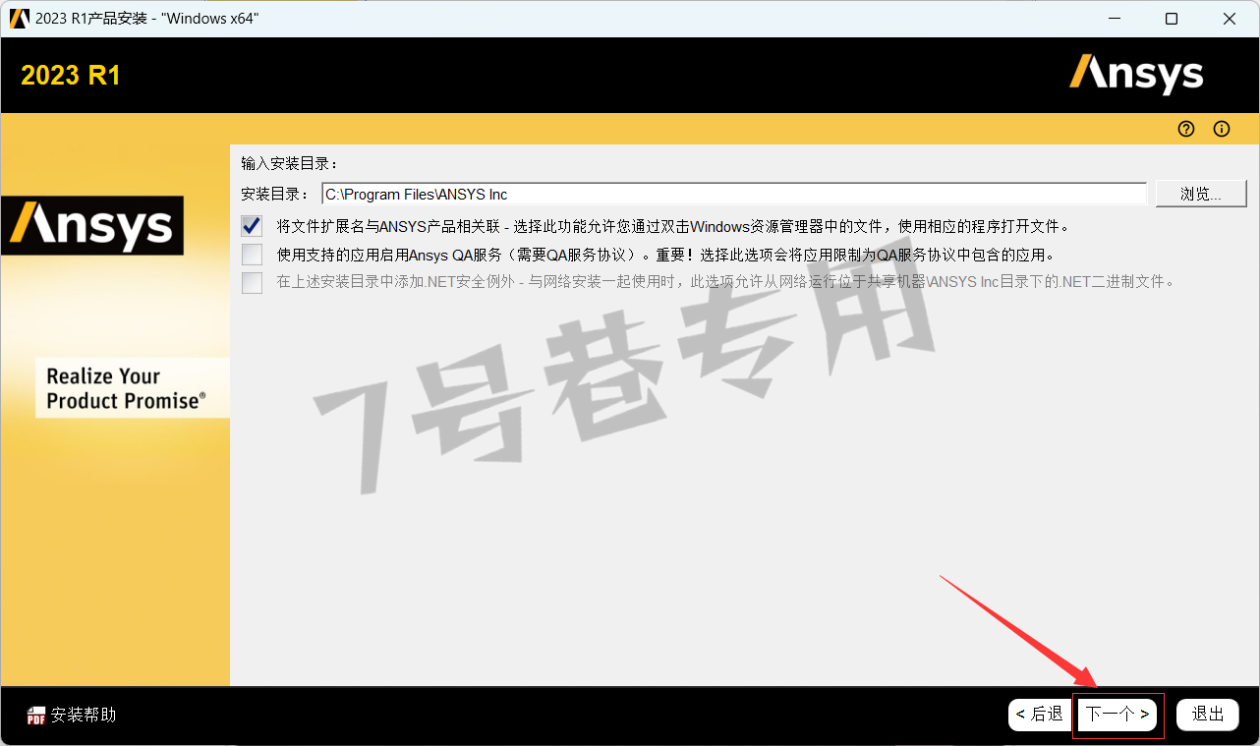Proceed with the 下一个 > button
1260x746 pixels.
1117,715
